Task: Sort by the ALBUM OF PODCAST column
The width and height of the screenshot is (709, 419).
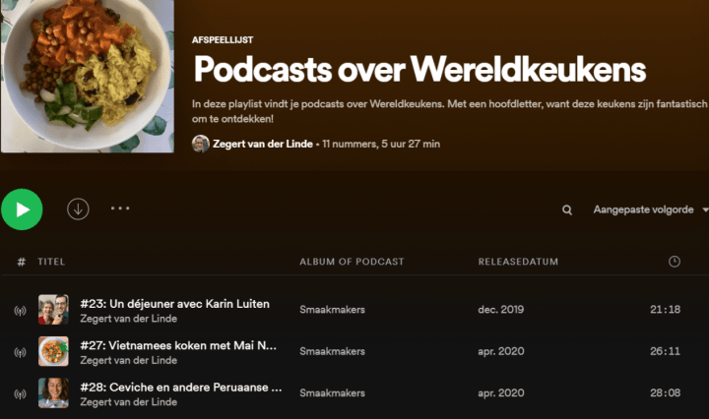Action: (x=352, y=262)
